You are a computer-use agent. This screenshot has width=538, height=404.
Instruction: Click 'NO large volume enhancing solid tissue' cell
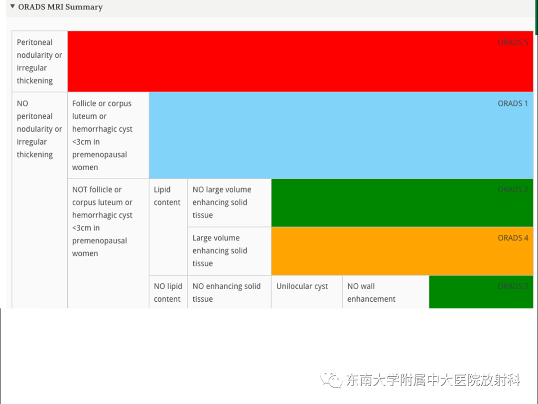229,202
